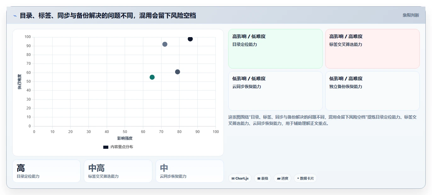Click the Chart.js chip
The image size is (432, 195).
(x=240, y=178)
